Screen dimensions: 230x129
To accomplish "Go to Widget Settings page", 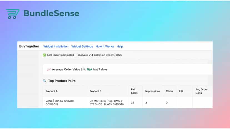I will (x=82, y=47).
